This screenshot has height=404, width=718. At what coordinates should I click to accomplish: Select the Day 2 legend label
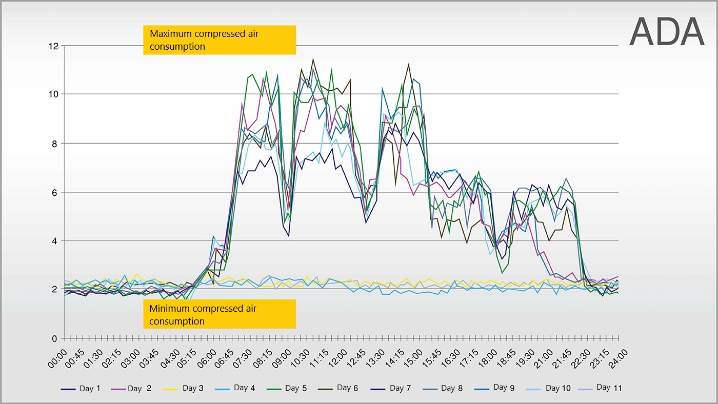point(139,389)
